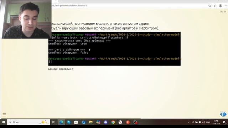Open File Explorer from the taskbar
228x128 pixels.
tap(91, 122)
